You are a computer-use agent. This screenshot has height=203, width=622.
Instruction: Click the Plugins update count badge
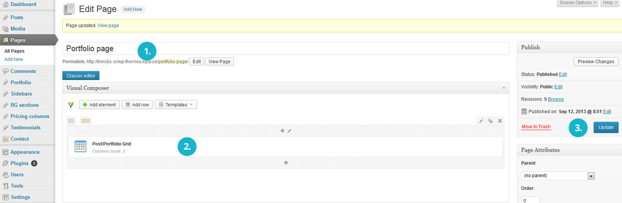click(34, 163)
